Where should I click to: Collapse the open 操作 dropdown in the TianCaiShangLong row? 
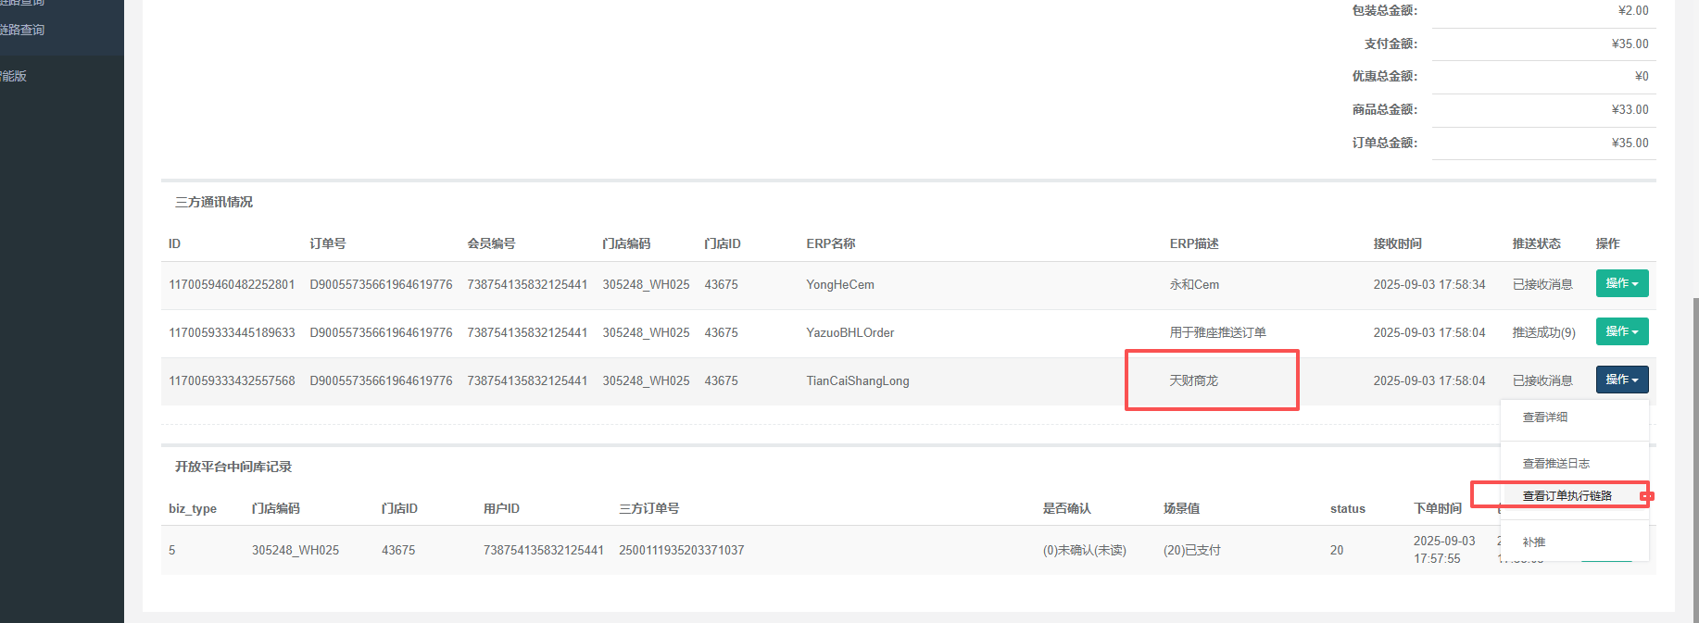tap(1621, 380)
